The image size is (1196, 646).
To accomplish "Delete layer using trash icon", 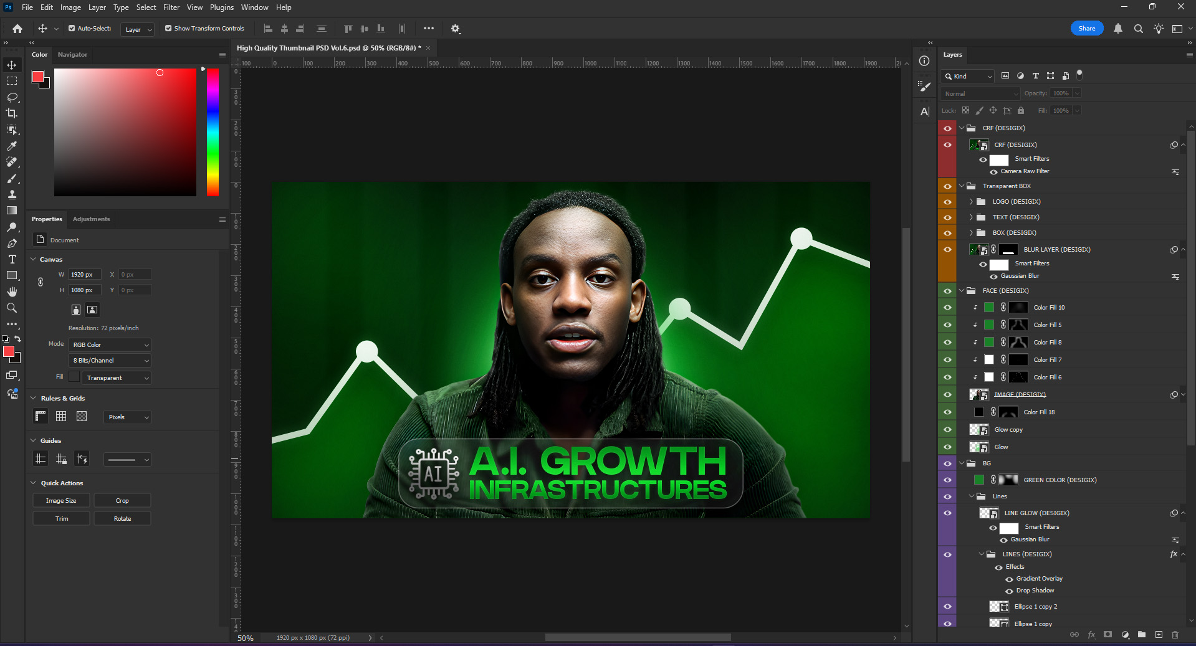I will pos(1175,635).
